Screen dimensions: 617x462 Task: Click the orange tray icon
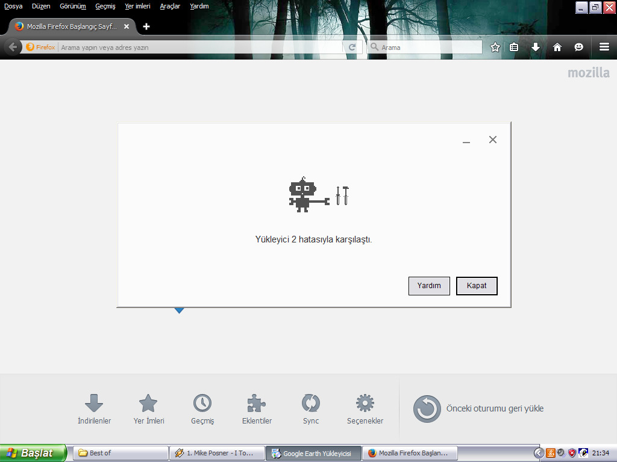point(551,453)
